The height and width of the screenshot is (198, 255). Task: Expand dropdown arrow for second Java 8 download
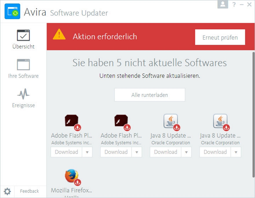tap(236, 152)
